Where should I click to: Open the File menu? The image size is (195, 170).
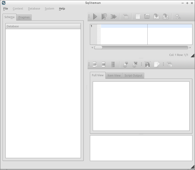point(6,8)
